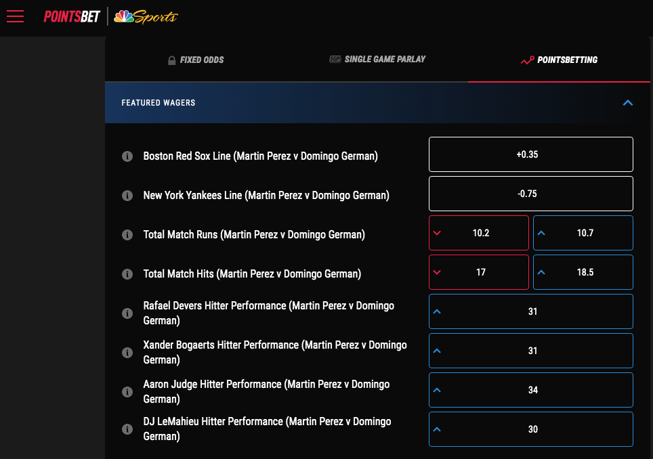
Task: Open the hamburger menu
Action: click(15, 16)
